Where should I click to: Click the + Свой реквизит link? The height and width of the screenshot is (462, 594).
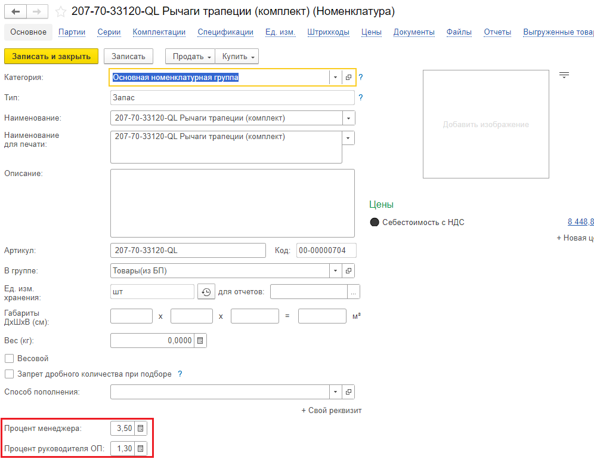(332, 411)
